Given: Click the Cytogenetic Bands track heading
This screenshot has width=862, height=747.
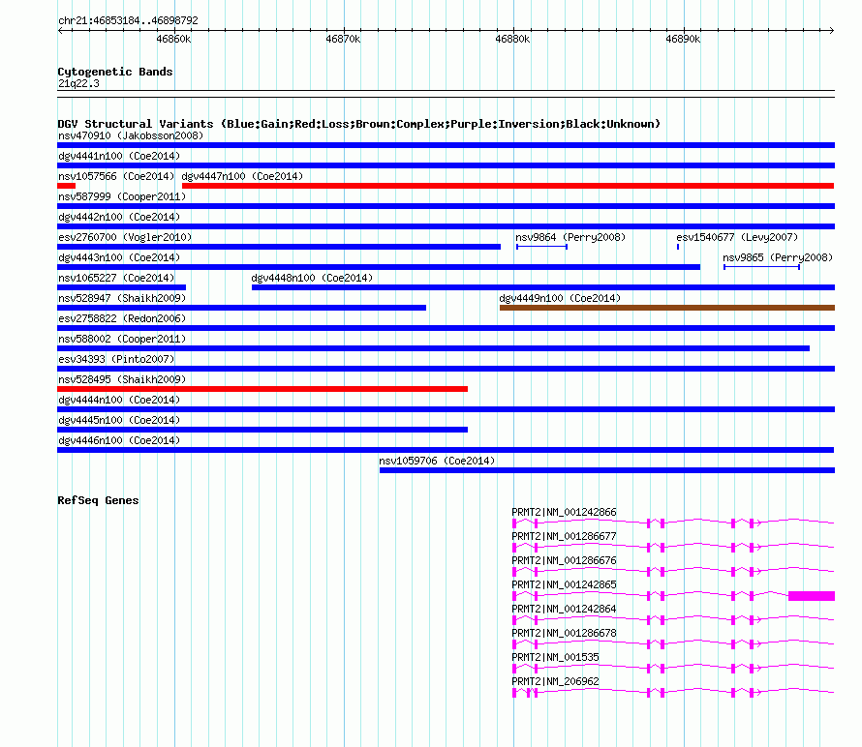Looking at the screenshot, I should pyautogui.click(x=115, y=72).
